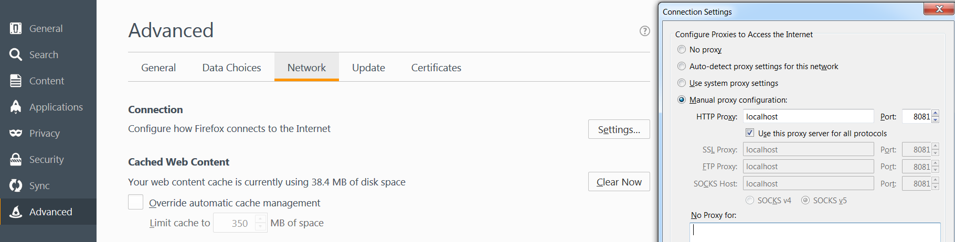Open Privacy preferences mask icon
955x242 pixels.
[x=16, y=133]
